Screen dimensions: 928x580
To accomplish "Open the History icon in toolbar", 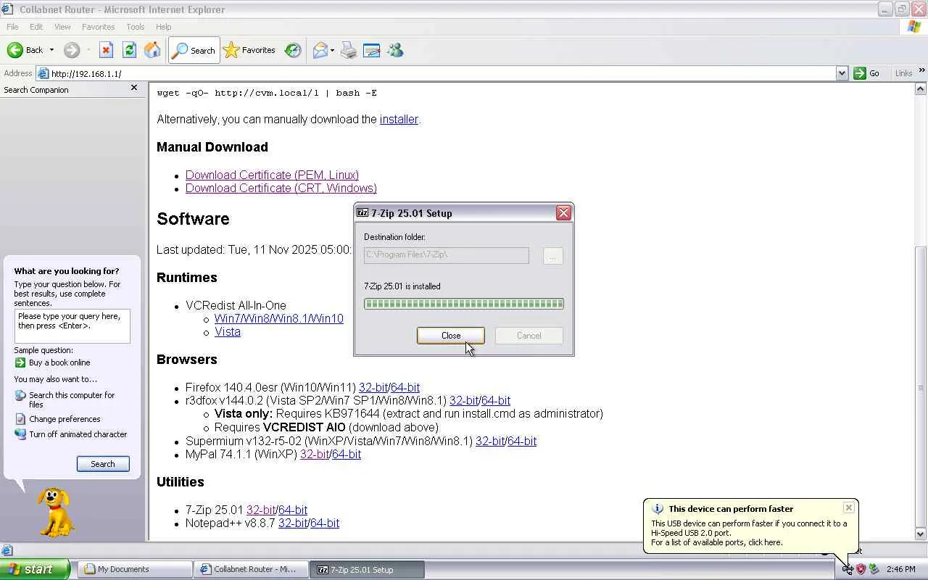I will coord(293,50).
